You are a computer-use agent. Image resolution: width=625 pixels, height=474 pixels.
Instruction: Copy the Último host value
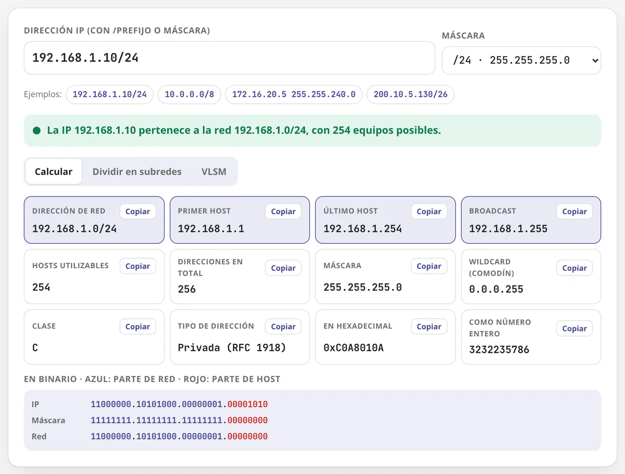pyautogui.click(x=429, y=211)
